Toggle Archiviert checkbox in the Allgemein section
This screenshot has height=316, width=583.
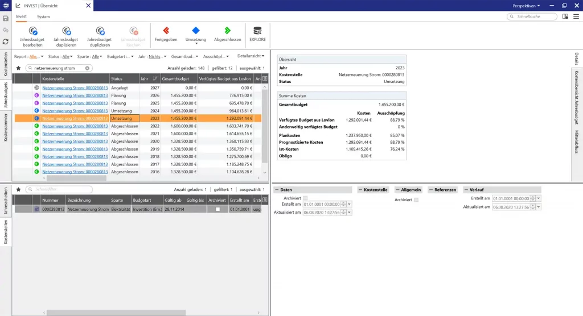pyautogui.click(x=416, y=200)
